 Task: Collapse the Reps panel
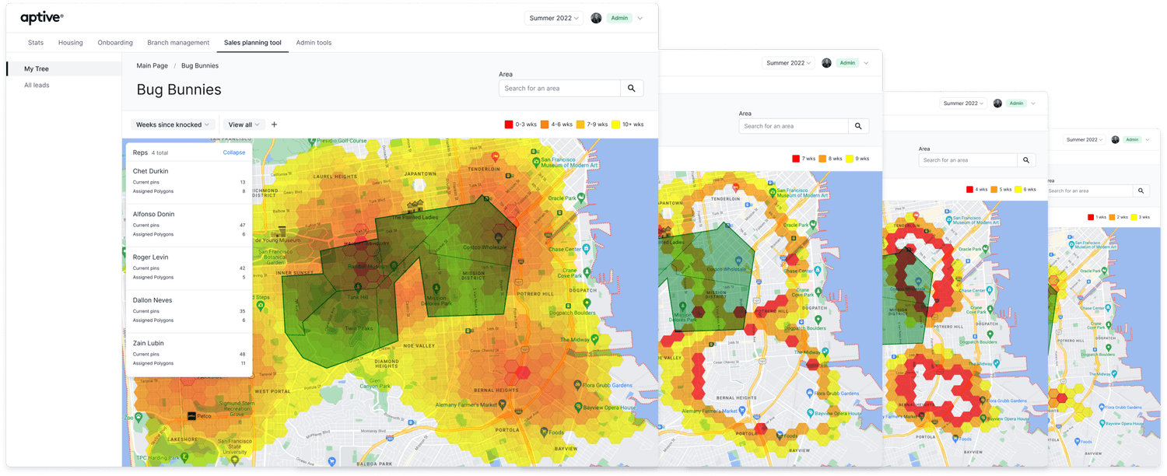(x=234, y=152)
